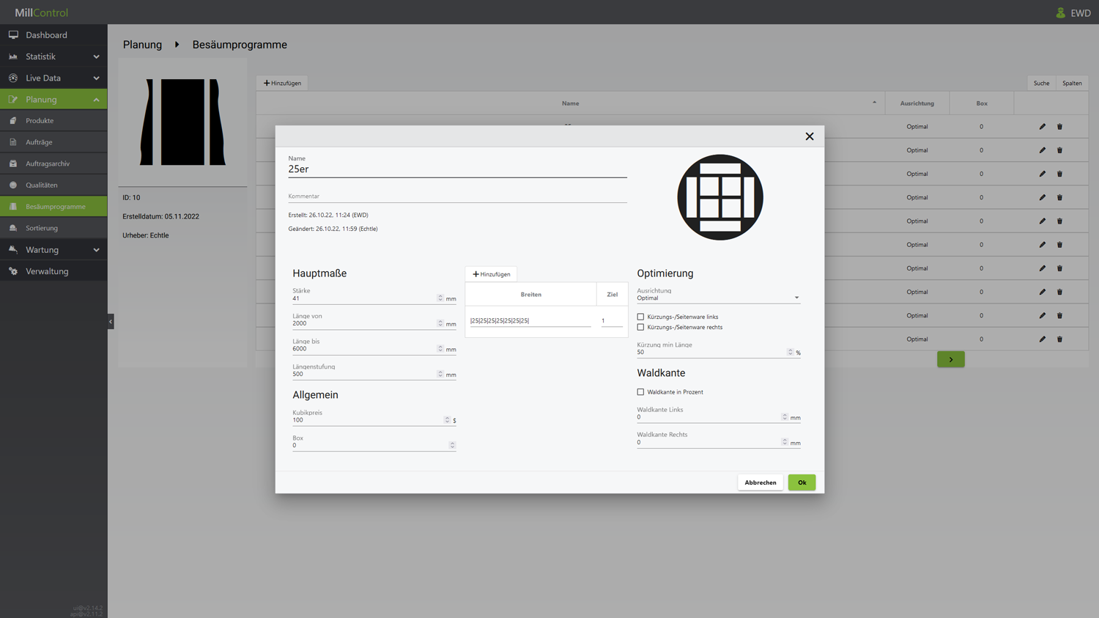
Task: Toggle Waldkante in Prozent checkbox
Action: point(640,392)
